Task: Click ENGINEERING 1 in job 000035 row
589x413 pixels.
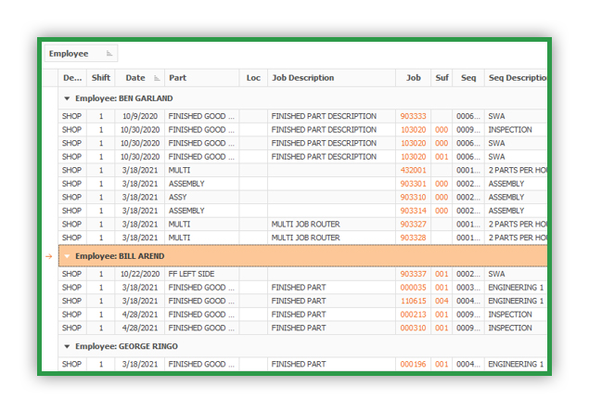Action: pyautogui.click(x=516, y=288)
